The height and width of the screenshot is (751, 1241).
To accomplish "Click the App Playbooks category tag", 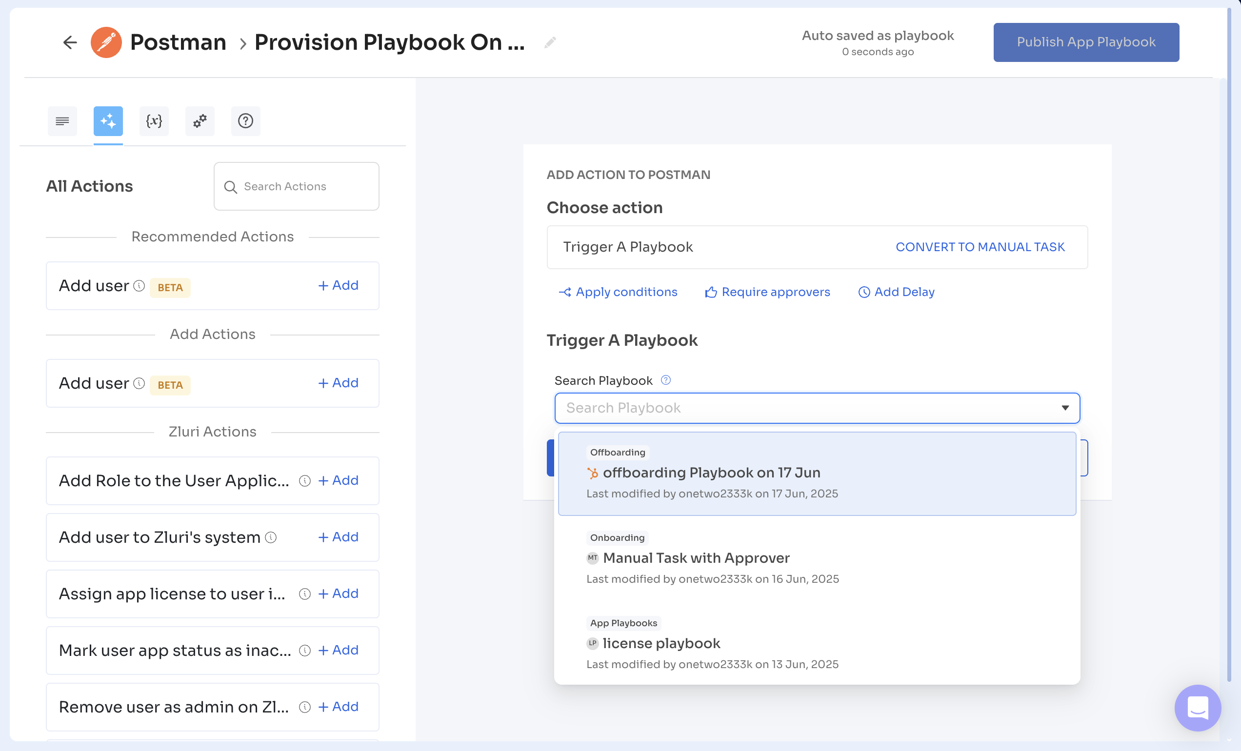I will pos(623,624).
